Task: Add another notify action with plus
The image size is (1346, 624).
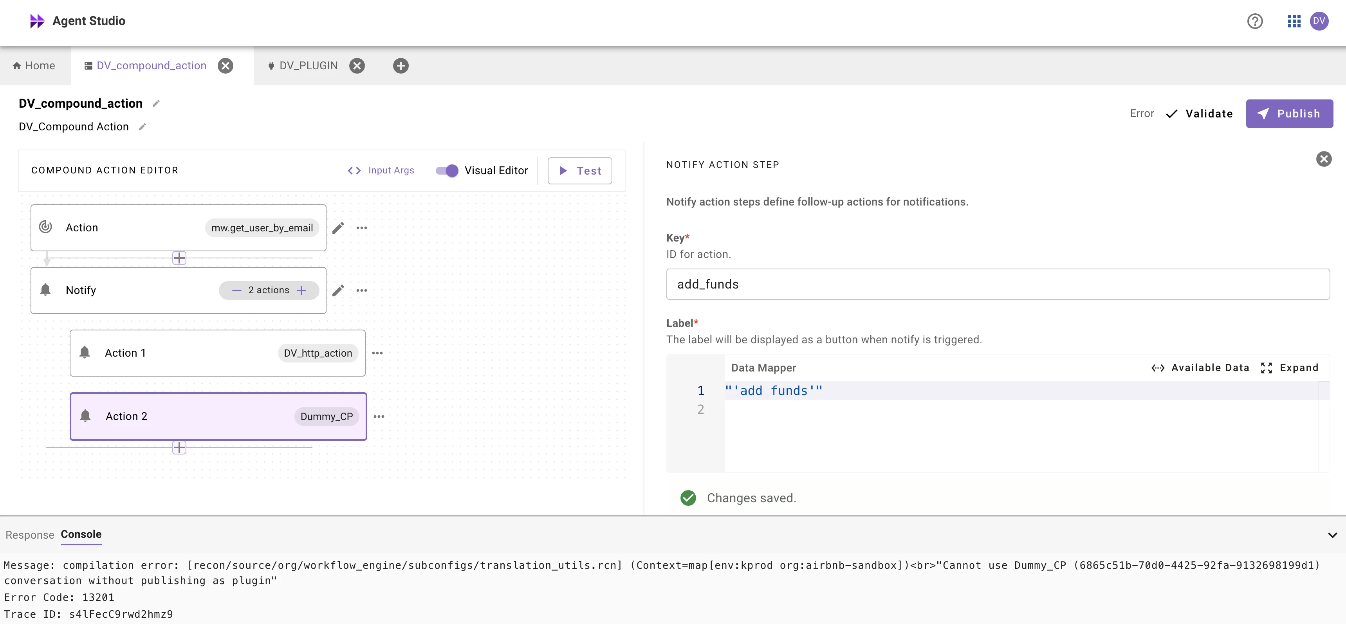Action: 301,290
